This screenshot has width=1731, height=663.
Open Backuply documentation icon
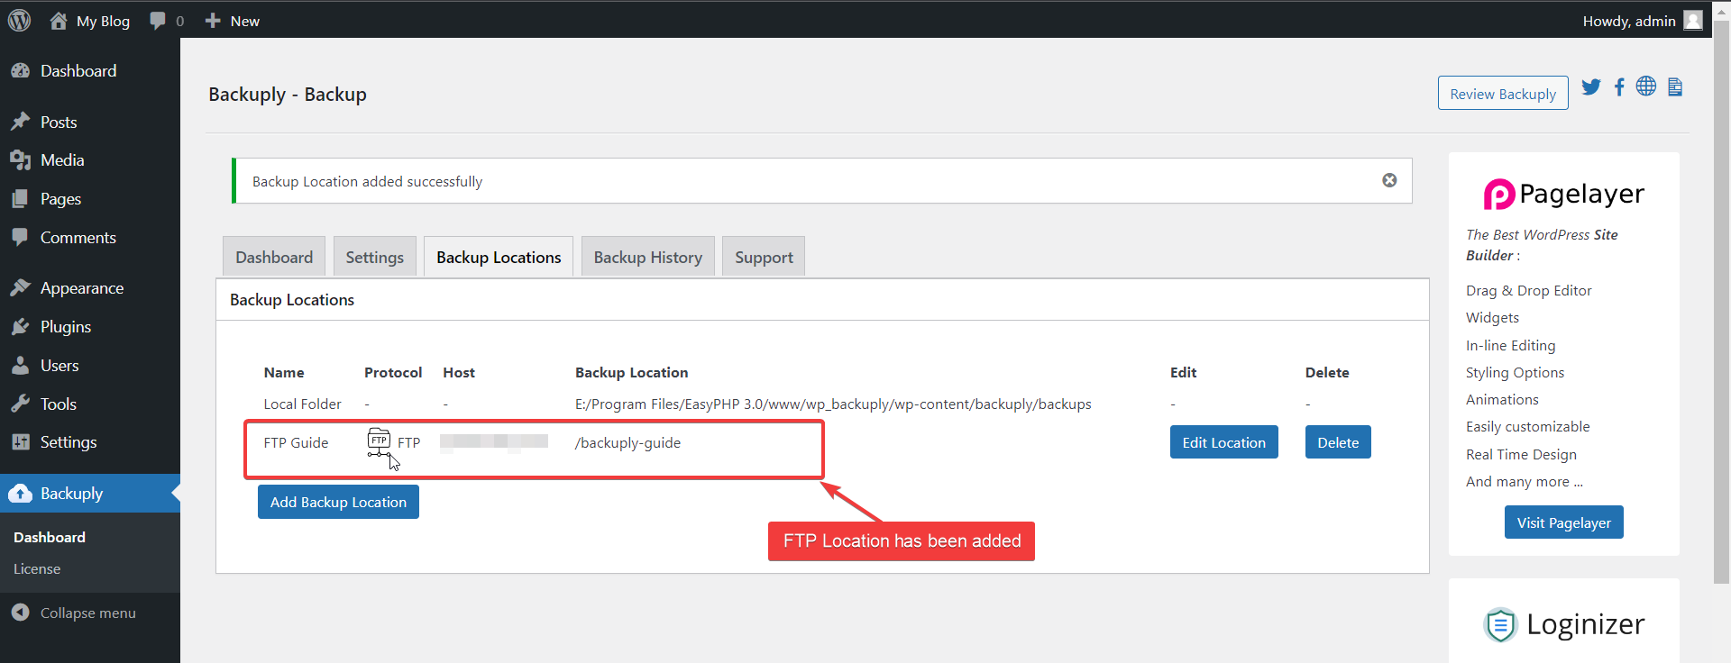click(x=1675, y=86)
